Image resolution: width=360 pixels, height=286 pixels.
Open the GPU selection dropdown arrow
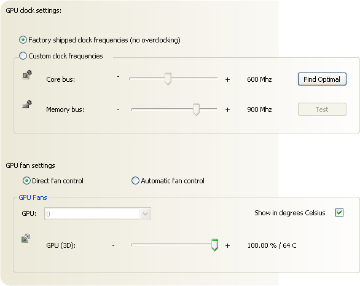[x=145, y=214]
